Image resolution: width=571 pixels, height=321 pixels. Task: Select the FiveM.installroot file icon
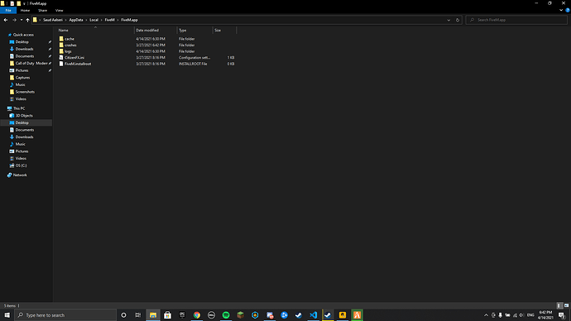pos(61,64)
